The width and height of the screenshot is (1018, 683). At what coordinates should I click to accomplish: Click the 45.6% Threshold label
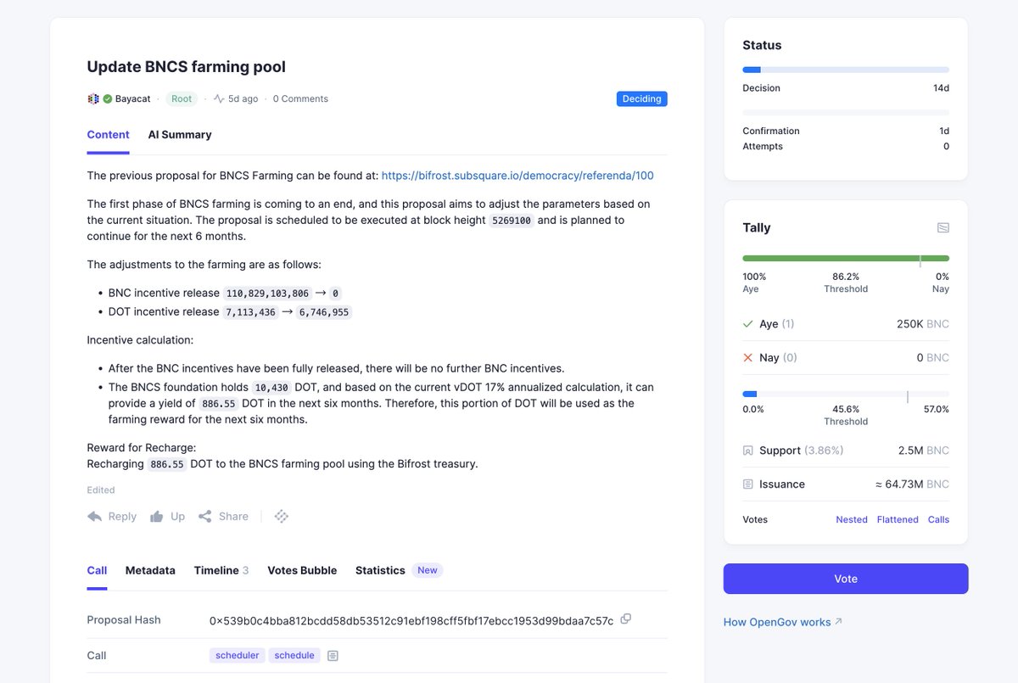point(846,415)
